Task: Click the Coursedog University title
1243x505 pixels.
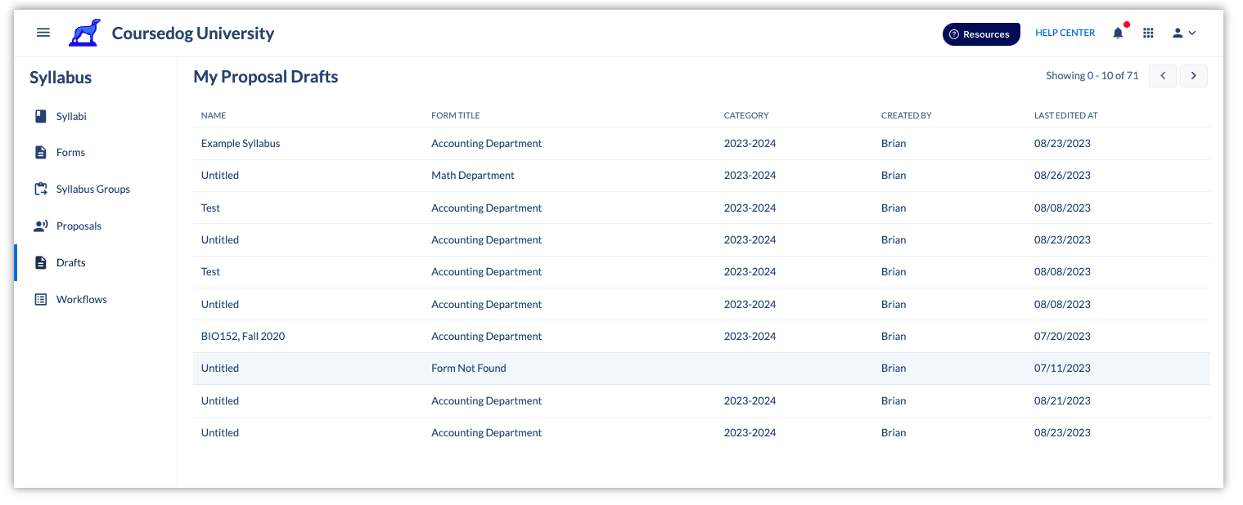Action: pos(193,34)
